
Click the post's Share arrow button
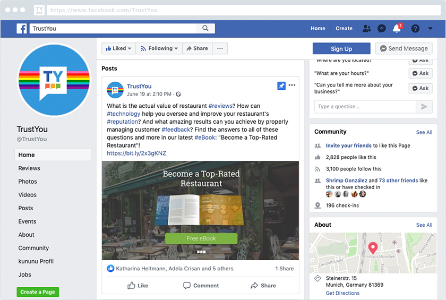pyautogui.click(x=263, y=286)
